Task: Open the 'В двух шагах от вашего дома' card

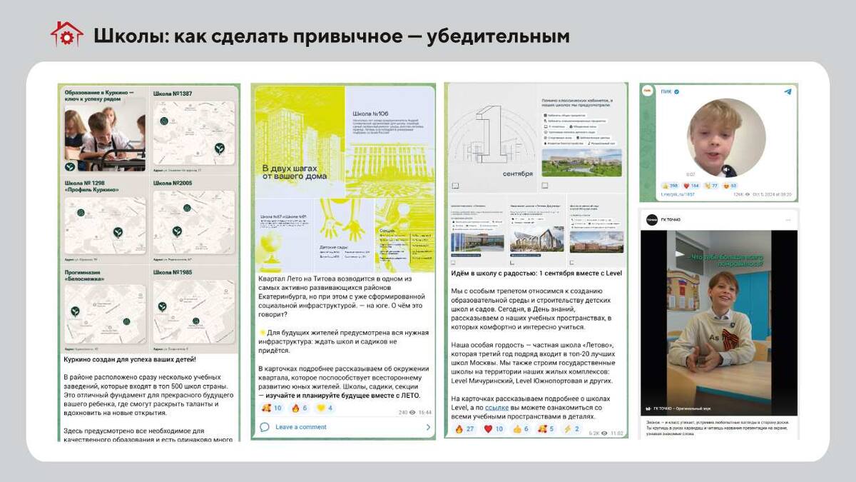Action: coord(299,141)
